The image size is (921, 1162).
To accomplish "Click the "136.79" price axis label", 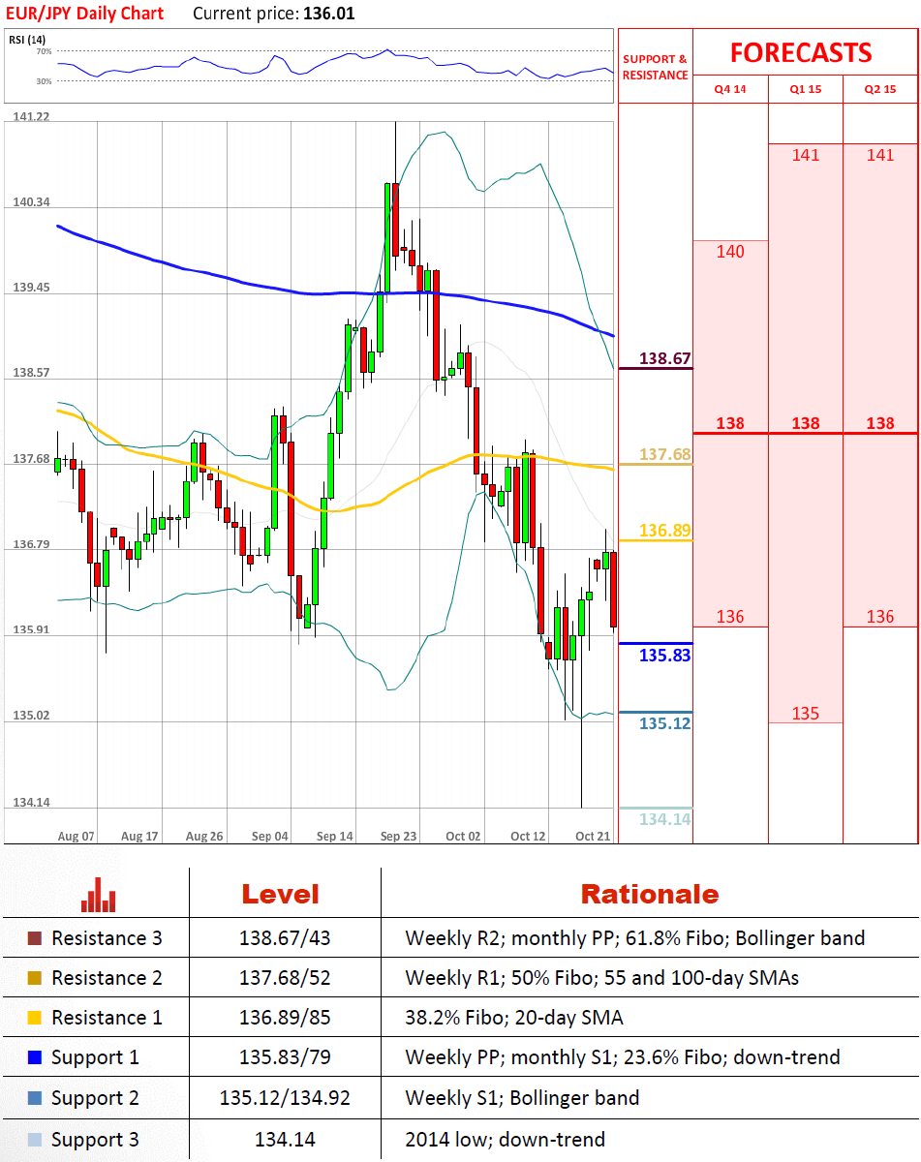I will point(31,545).
